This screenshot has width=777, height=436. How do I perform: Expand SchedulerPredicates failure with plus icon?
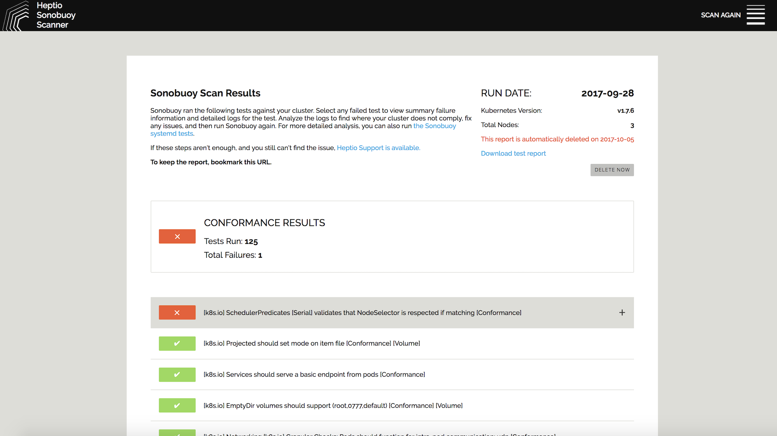[x=622, y=313]
